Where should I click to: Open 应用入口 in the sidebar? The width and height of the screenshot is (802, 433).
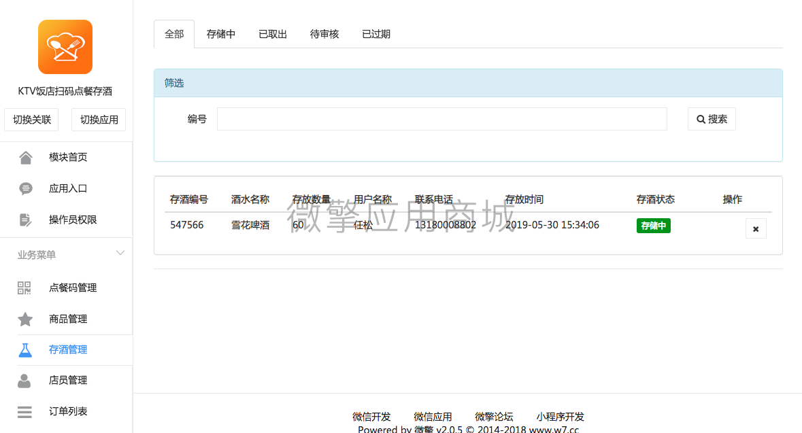point(67,189)
